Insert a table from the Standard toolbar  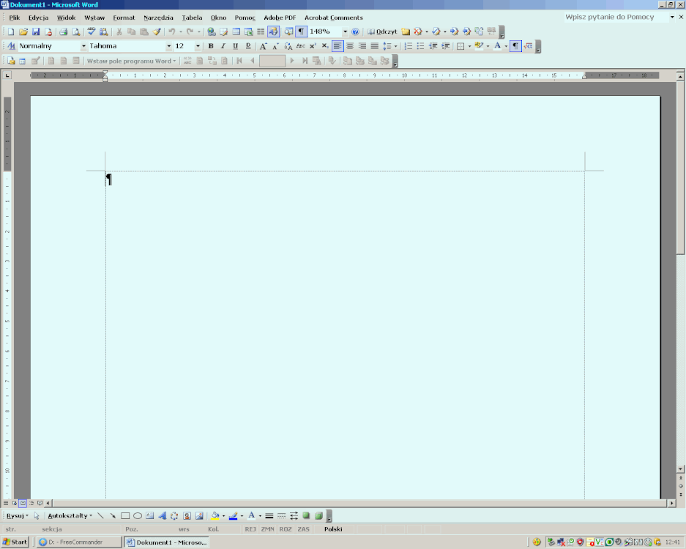[x=236, y=31]
